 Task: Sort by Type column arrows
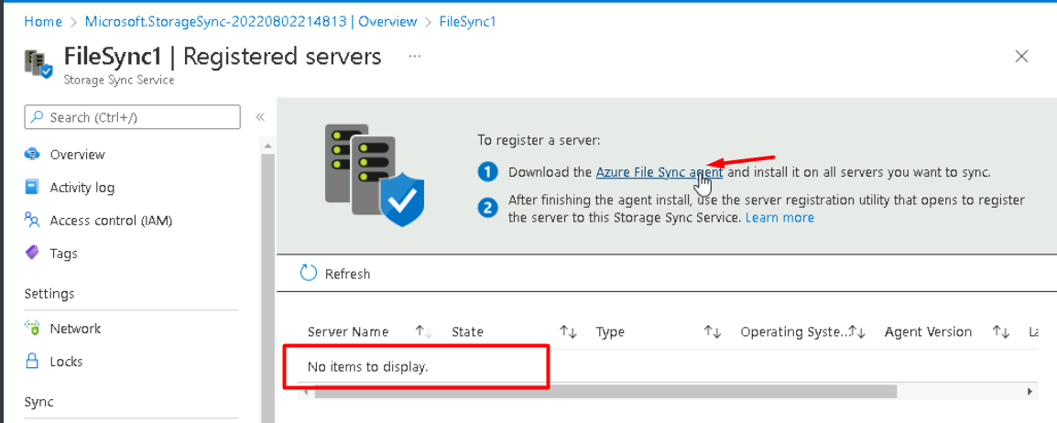[713, 331]
